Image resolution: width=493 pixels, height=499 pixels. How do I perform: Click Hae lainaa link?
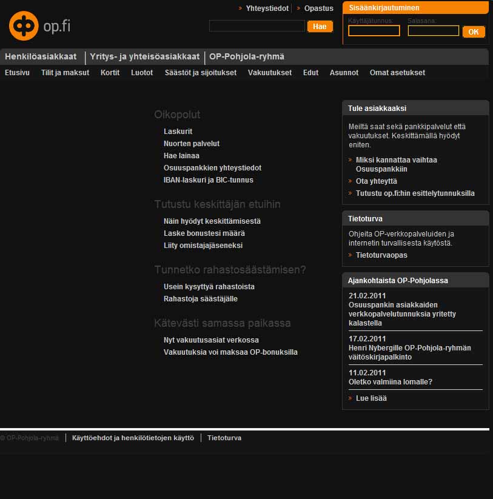click(x=181, y=156)
